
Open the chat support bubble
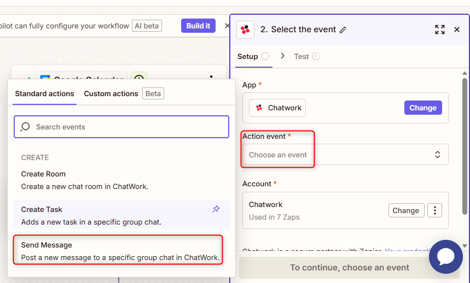[x=445, y=257]
